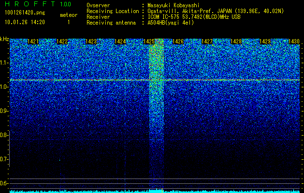Click the 1.1 frequency axis label

[4, 63]
